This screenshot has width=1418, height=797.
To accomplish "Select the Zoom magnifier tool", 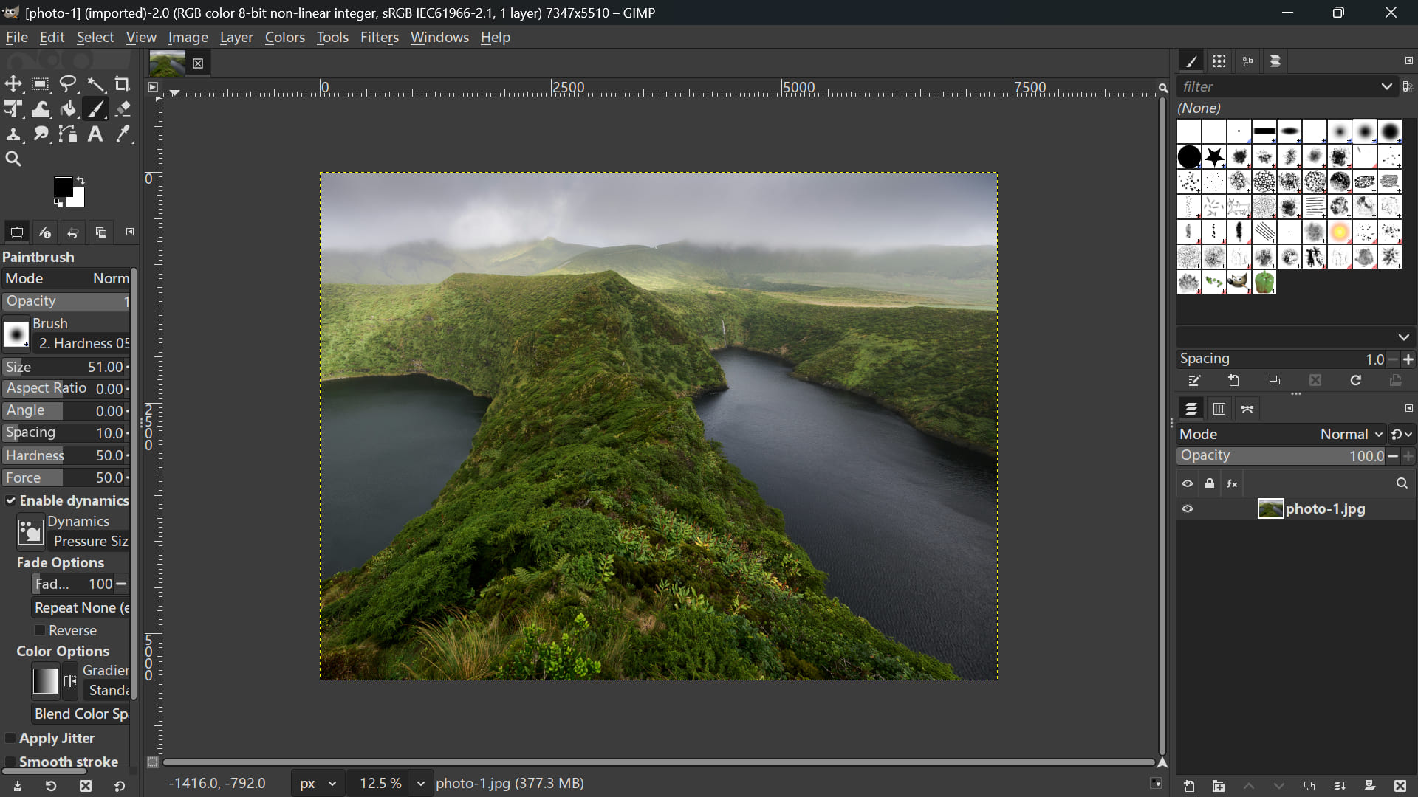I will pyautogui.click(x=13, y=158).
